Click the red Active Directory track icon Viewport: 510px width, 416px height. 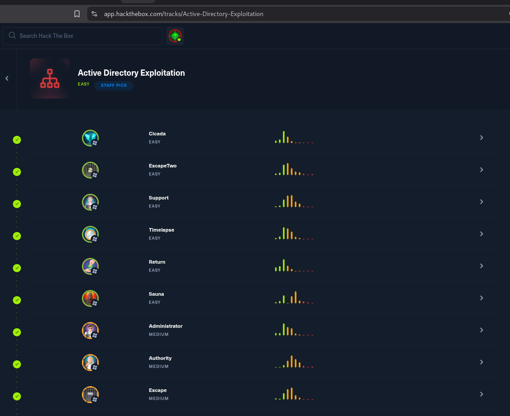50,78
